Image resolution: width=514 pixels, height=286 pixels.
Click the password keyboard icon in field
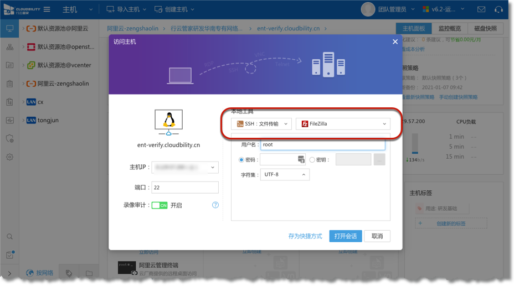[x=301, y=159]
